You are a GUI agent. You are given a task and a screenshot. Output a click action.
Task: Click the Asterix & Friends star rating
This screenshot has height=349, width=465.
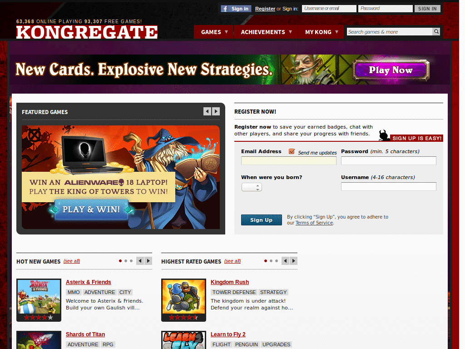pos(39,318)
